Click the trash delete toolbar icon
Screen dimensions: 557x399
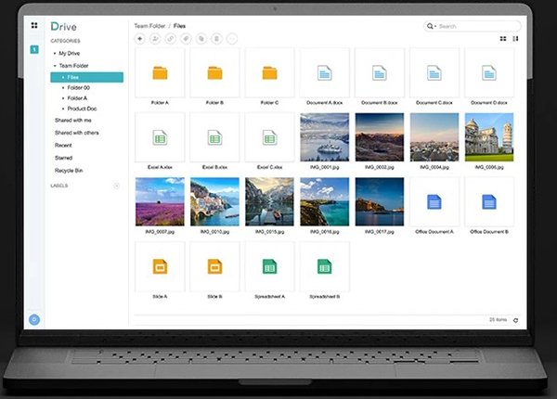[216, 39]
